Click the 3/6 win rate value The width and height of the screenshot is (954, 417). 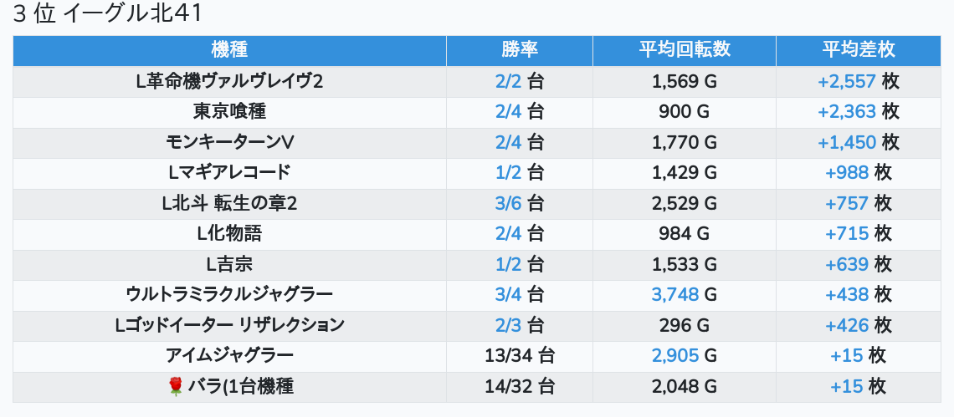[x=508, y=203]
